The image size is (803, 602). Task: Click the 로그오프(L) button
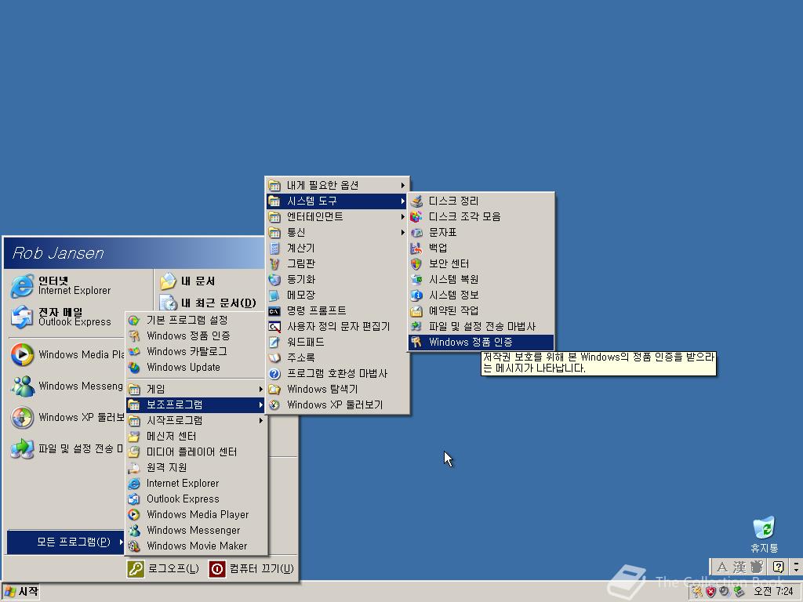click(x=164, y=569)
